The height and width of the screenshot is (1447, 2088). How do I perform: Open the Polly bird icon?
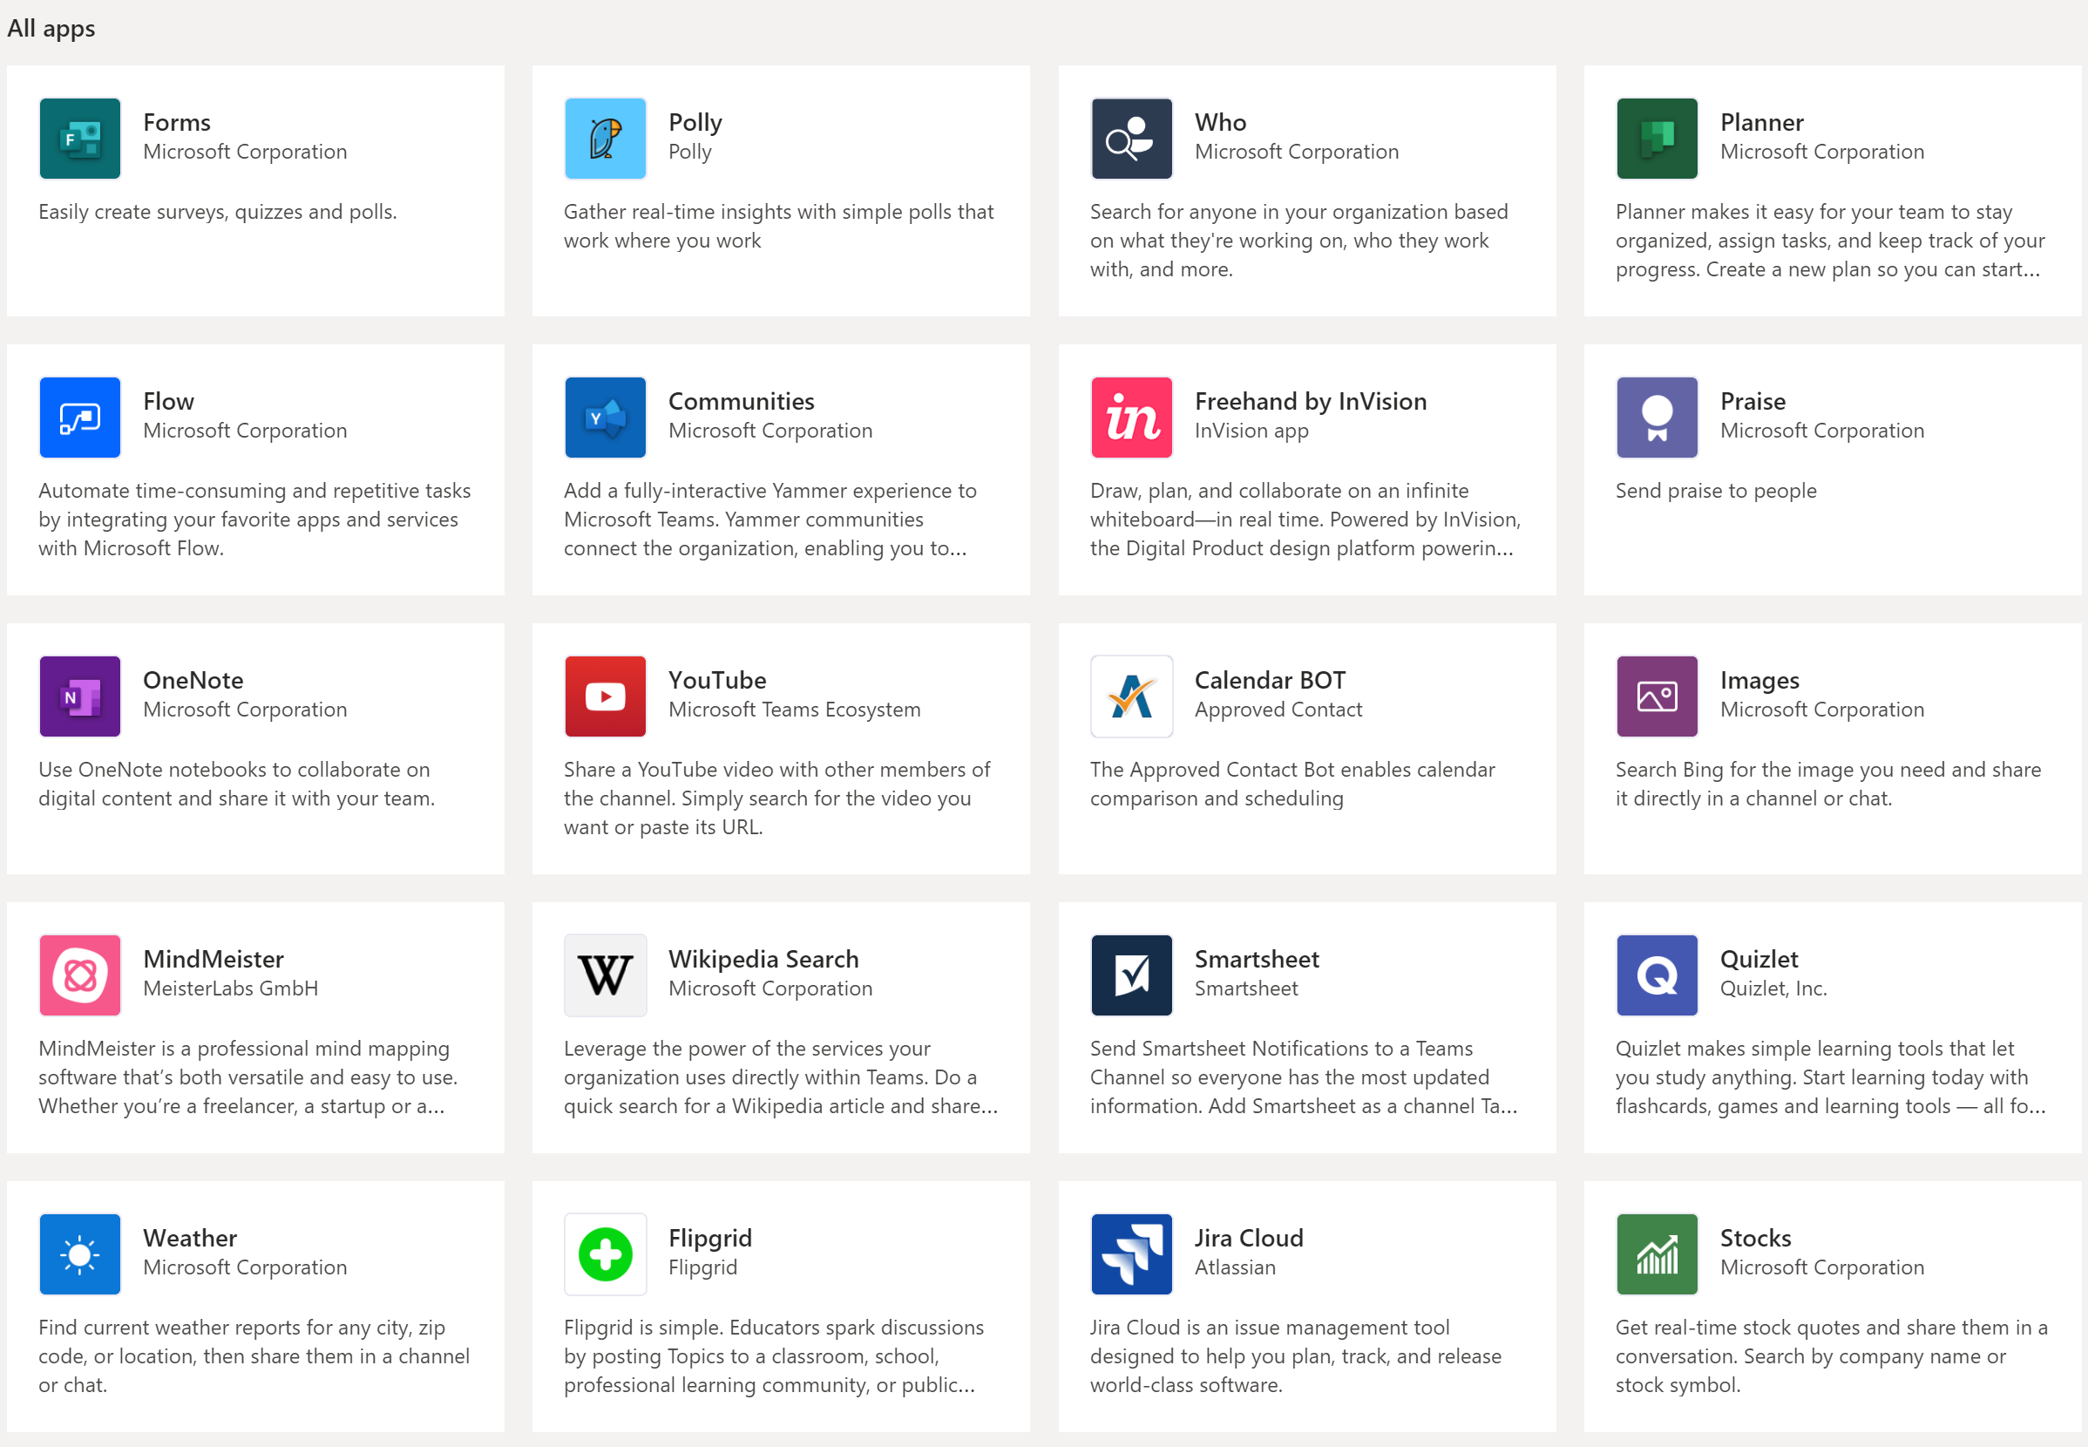point(606,139)
